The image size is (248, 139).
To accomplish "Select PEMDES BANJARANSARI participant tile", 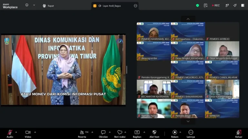I will tap(188, 89).
